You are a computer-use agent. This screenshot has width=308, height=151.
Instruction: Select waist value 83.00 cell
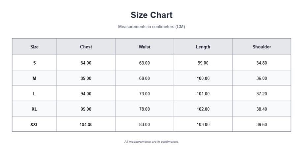pyautogui.click(x=144, y=125)
